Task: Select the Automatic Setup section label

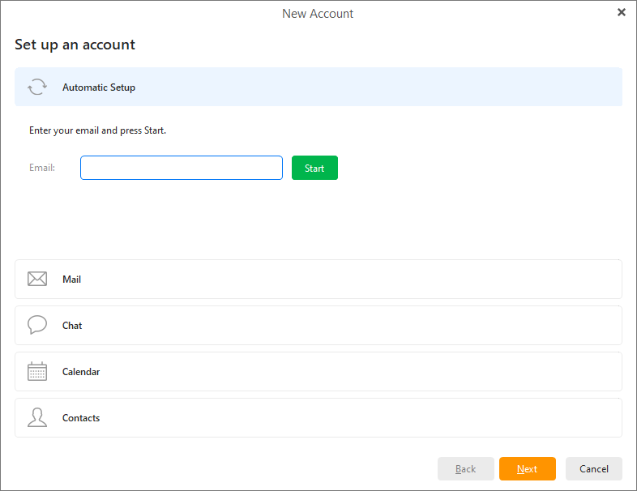Action: click(x=99, y=88)
